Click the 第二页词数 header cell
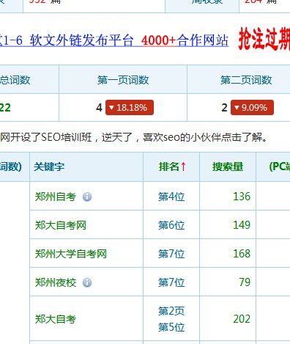 click(239, 79)
